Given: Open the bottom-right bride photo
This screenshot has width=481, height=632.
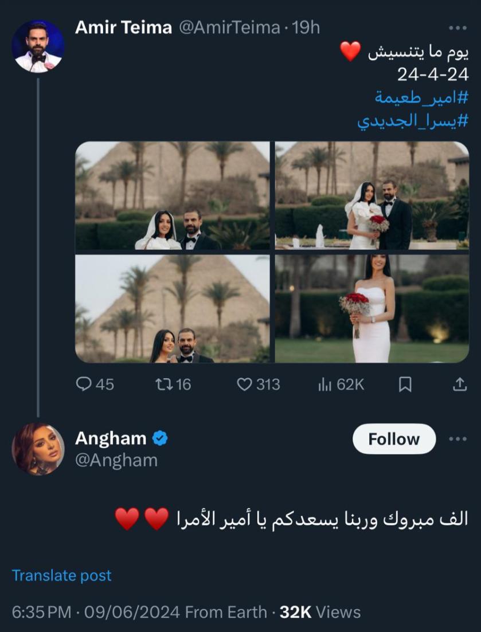Looking at the screenshot, I should pyautogui.click(x=372, y=308).
